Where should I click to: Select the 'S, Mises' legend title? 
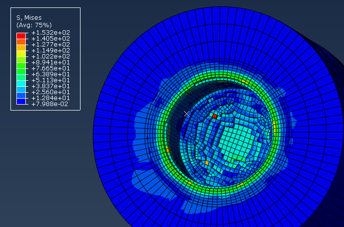tap(29, 18)
